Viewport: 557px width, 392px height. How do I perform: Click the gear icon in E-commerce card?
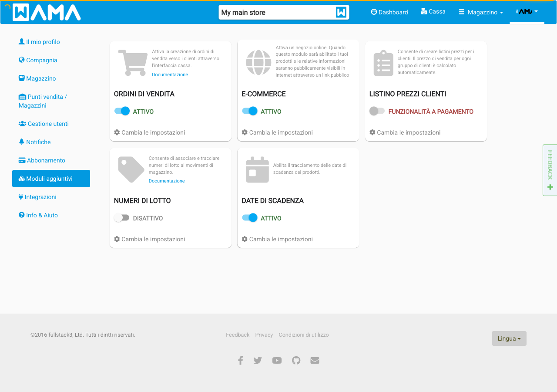coord(245,132)
